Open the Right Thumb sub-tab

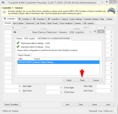53,23
